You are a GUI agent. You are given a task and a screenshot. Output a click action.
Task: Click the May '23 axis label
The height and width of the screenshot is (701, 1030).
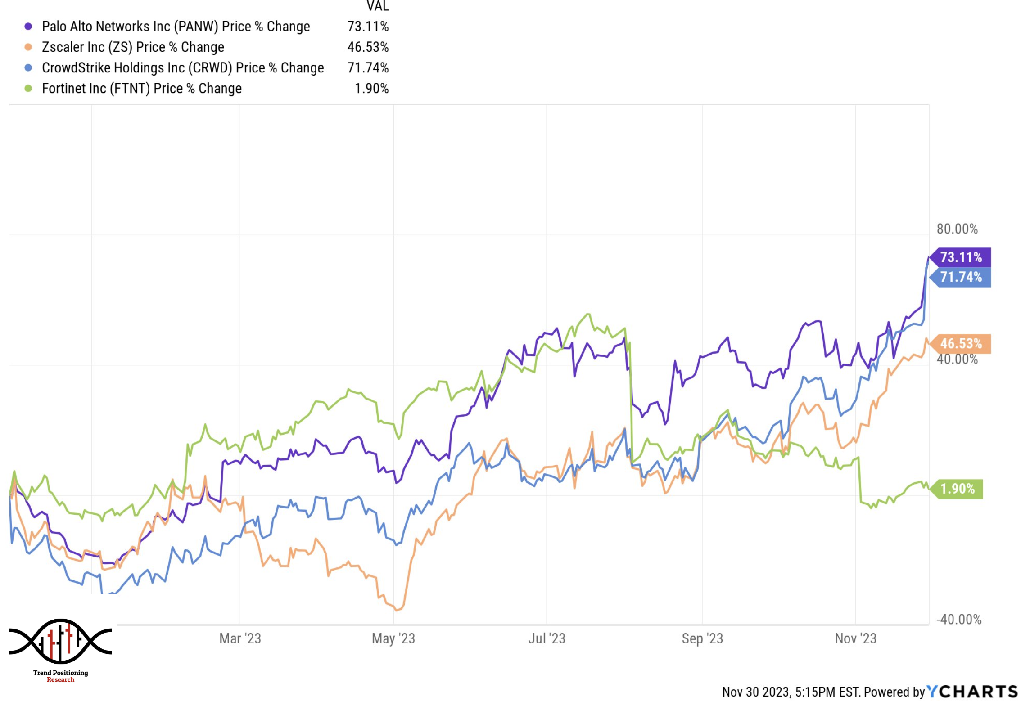[x=393, y=638]
